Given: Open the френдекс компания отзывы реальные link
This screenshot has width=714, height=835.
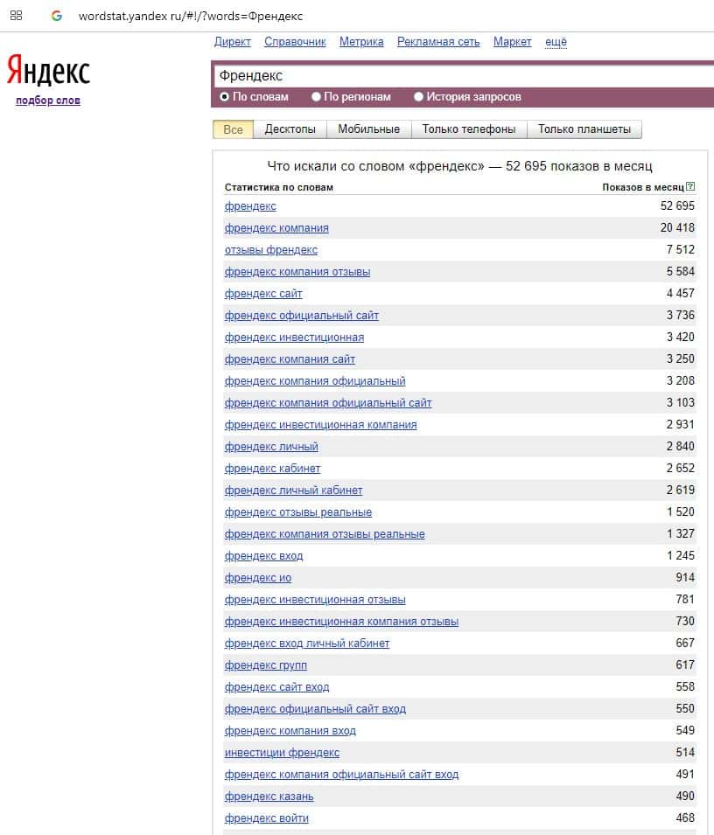Looking at the screenshot, I should (x=325, y=533).
